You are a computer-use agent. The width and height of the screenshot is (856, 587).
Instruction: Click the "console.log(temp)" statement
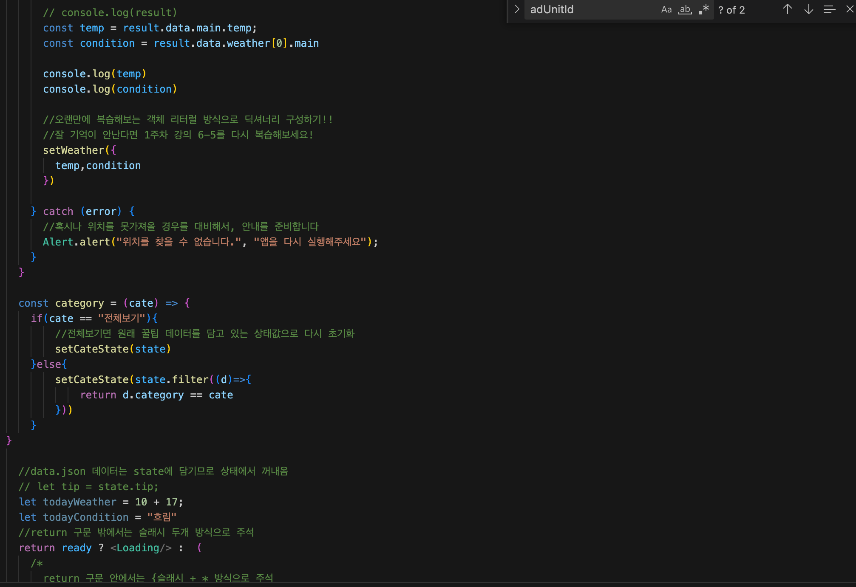pyautogui.click(x=95, y=74)
